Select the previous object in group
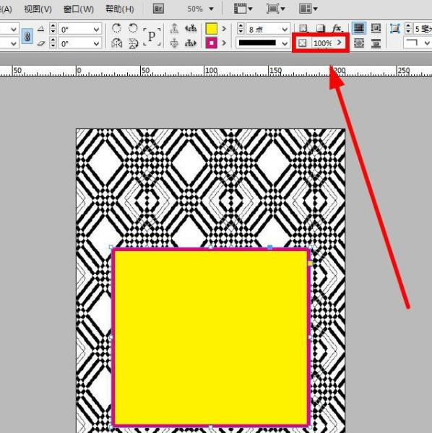 click(x=191, y=28)
